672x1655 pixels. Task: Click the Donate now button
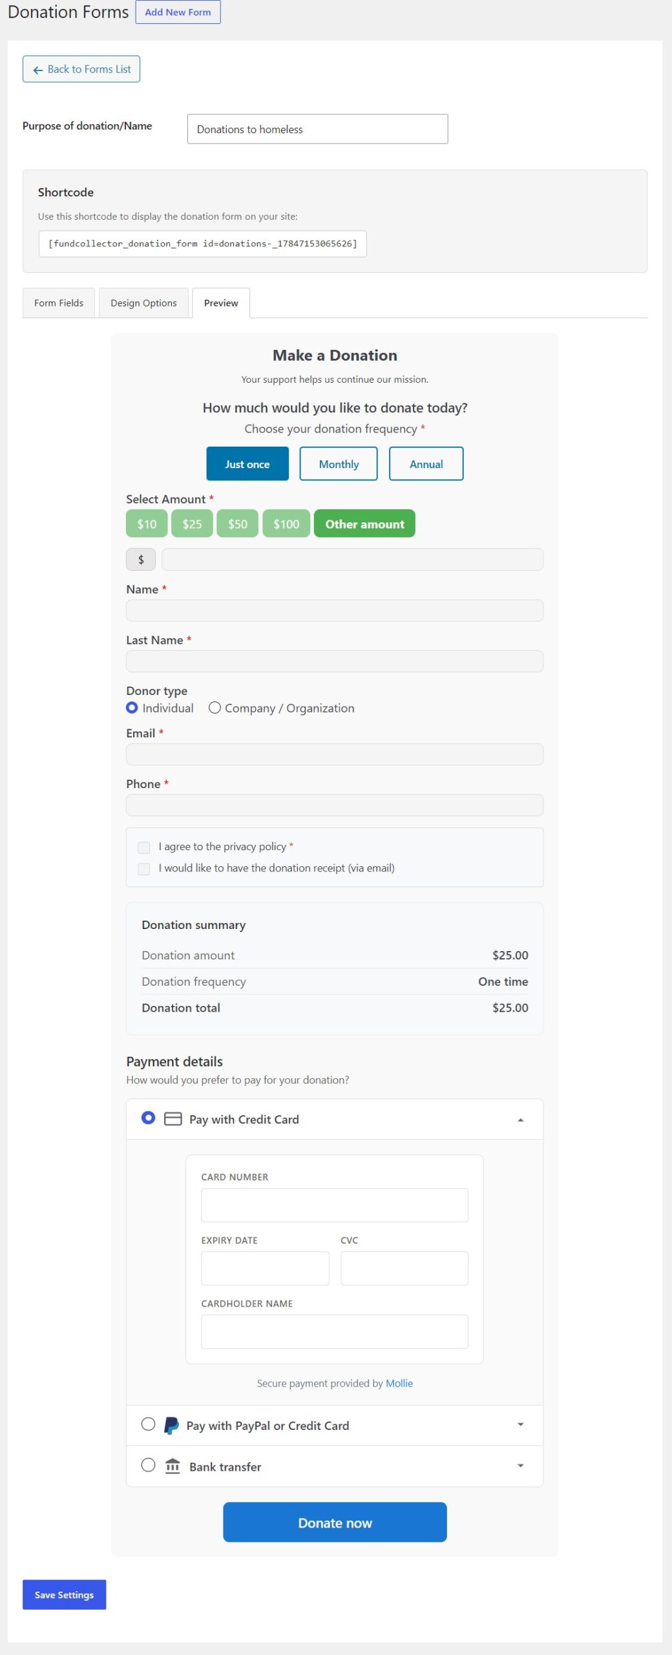tap(335, 1522)
